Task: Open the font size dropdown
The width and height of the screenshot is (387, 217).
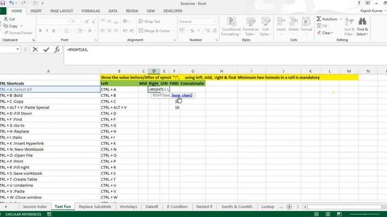Action: [80, 22]
